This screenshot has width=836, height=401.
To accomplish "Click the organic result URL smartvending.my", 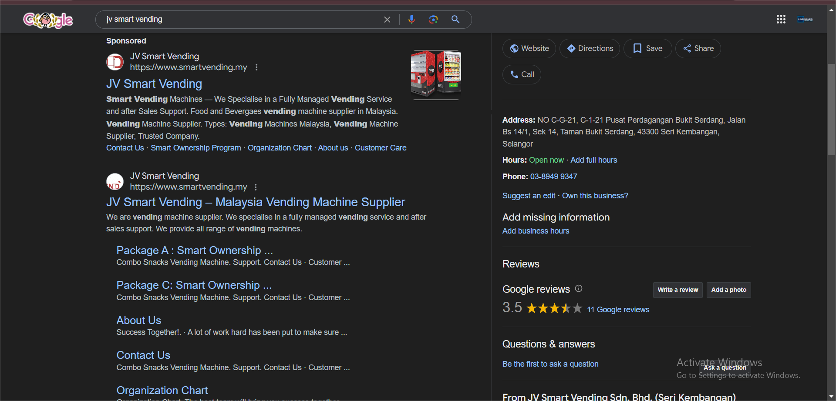I will [189, 187].
